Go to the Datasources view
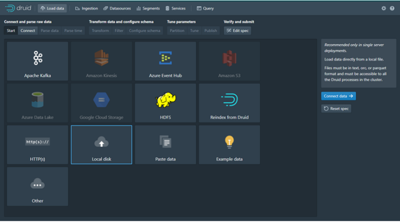Viewport: 400px width, 222px height. (x=117, y=8)
